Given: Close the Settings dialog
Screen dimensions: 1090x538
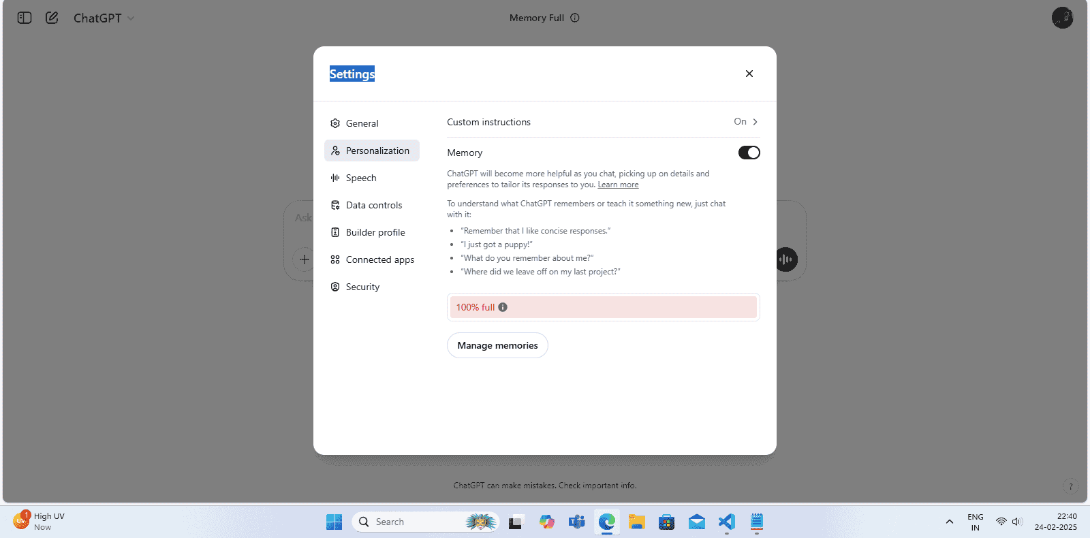Looking at the screenshot, I should [x=749, y=74].
